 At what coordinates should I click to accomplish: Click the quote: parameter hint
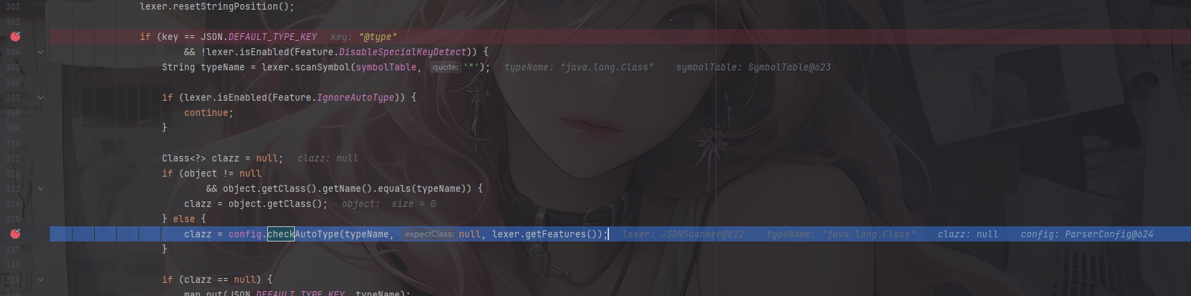[x=445, y=67]
